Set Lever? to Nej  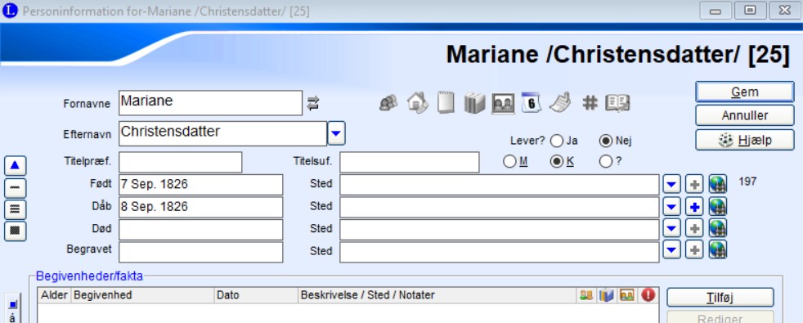pos(606,141)
